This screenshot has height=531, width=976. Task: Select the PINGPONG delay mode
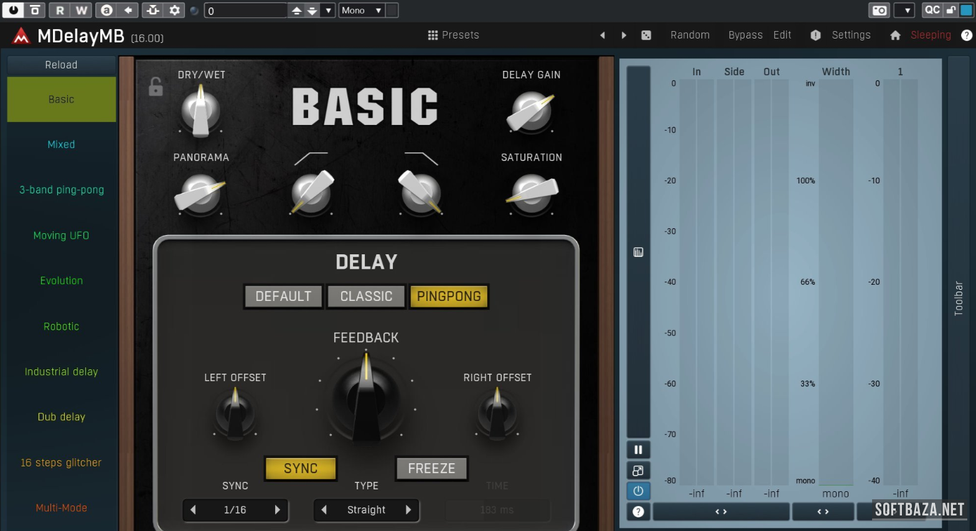click(449, 297)
